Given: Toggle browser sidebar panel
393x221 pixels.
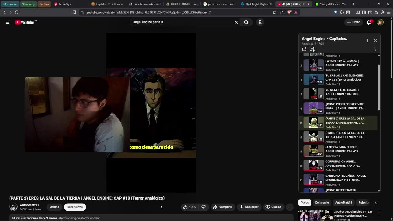Looking at the screenshot, I should pyautogui.click(x=364, y=12).
